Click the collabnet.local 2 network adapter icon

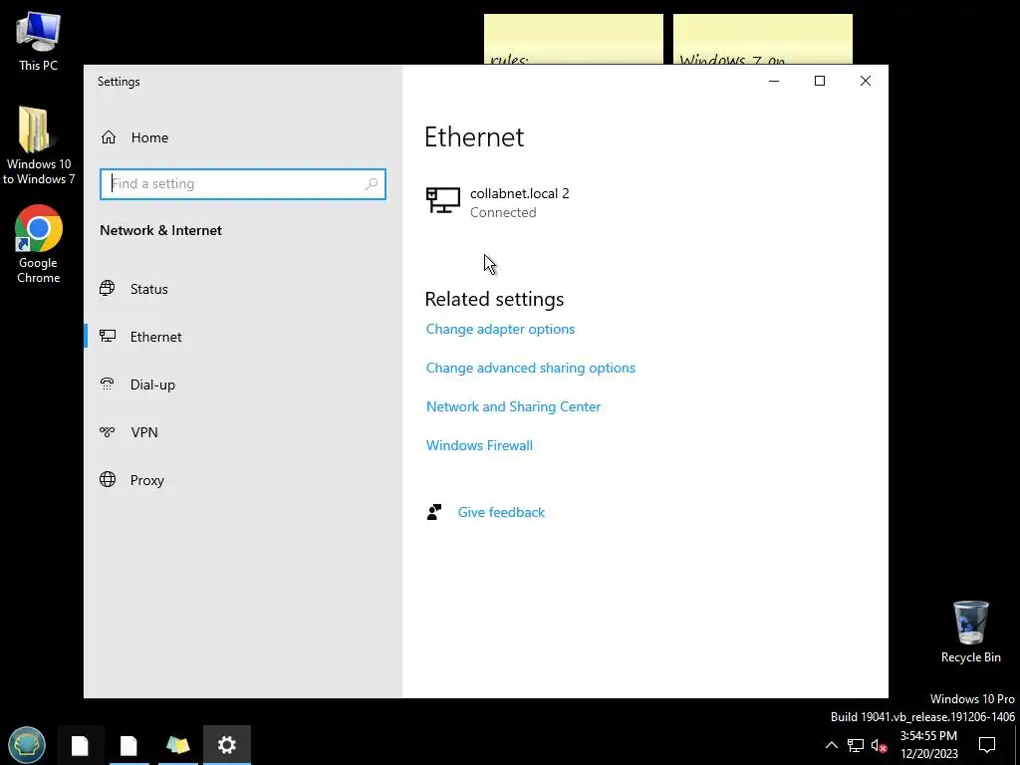click(x=443, y=200)
